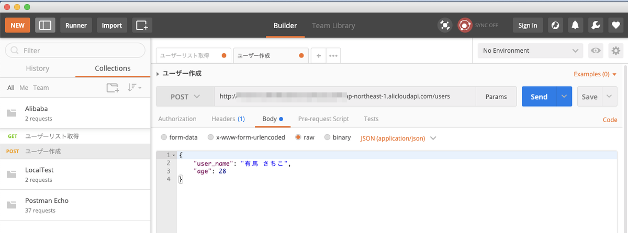Screen dimensions: 628x233
Task: Save the current request
Action: (590, 97)
